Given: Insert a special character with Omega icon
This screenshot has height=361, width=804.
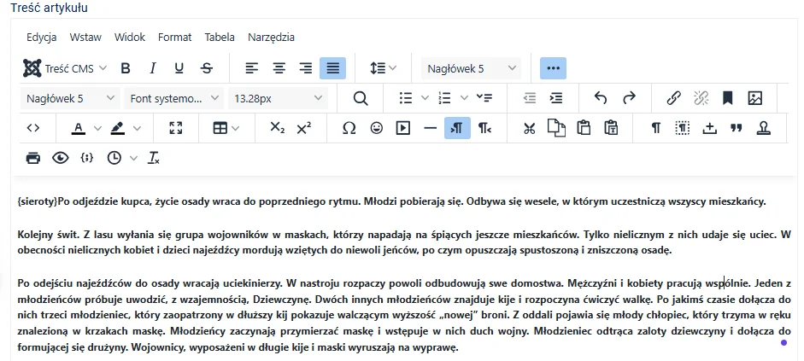Looking at the screenshot, I should (349, 128).
